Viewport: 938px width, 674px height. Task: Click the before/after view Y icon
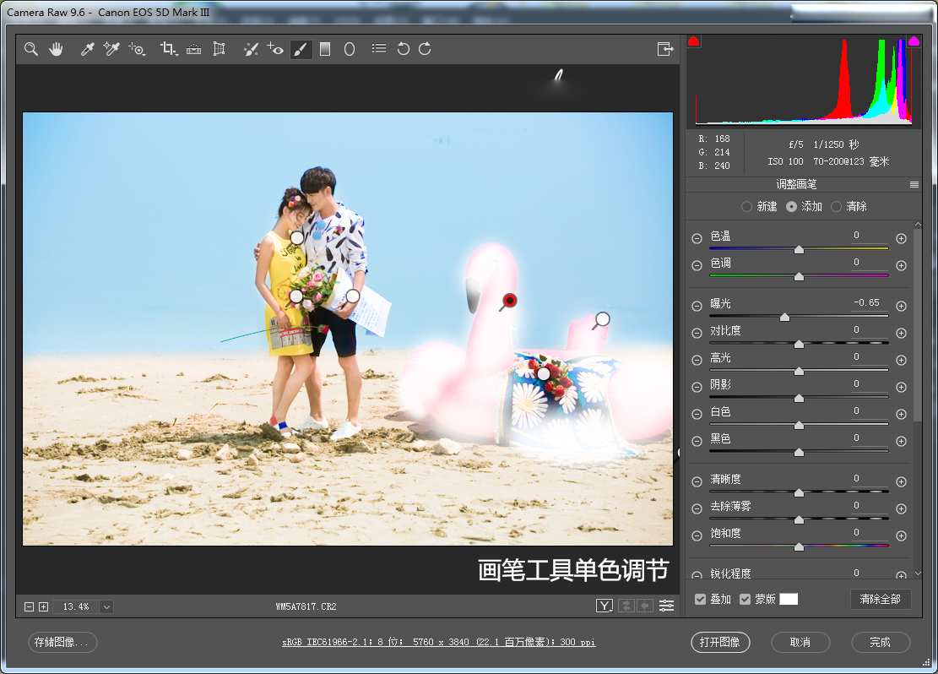pyautogui.click(x=605, y=606)
